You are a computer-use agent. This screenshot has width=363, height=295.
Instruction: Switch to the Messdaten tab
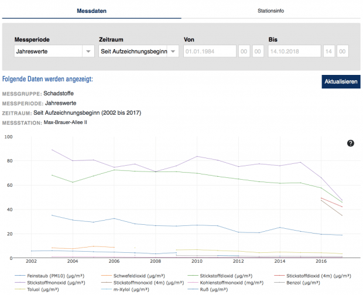click(91, 11)
